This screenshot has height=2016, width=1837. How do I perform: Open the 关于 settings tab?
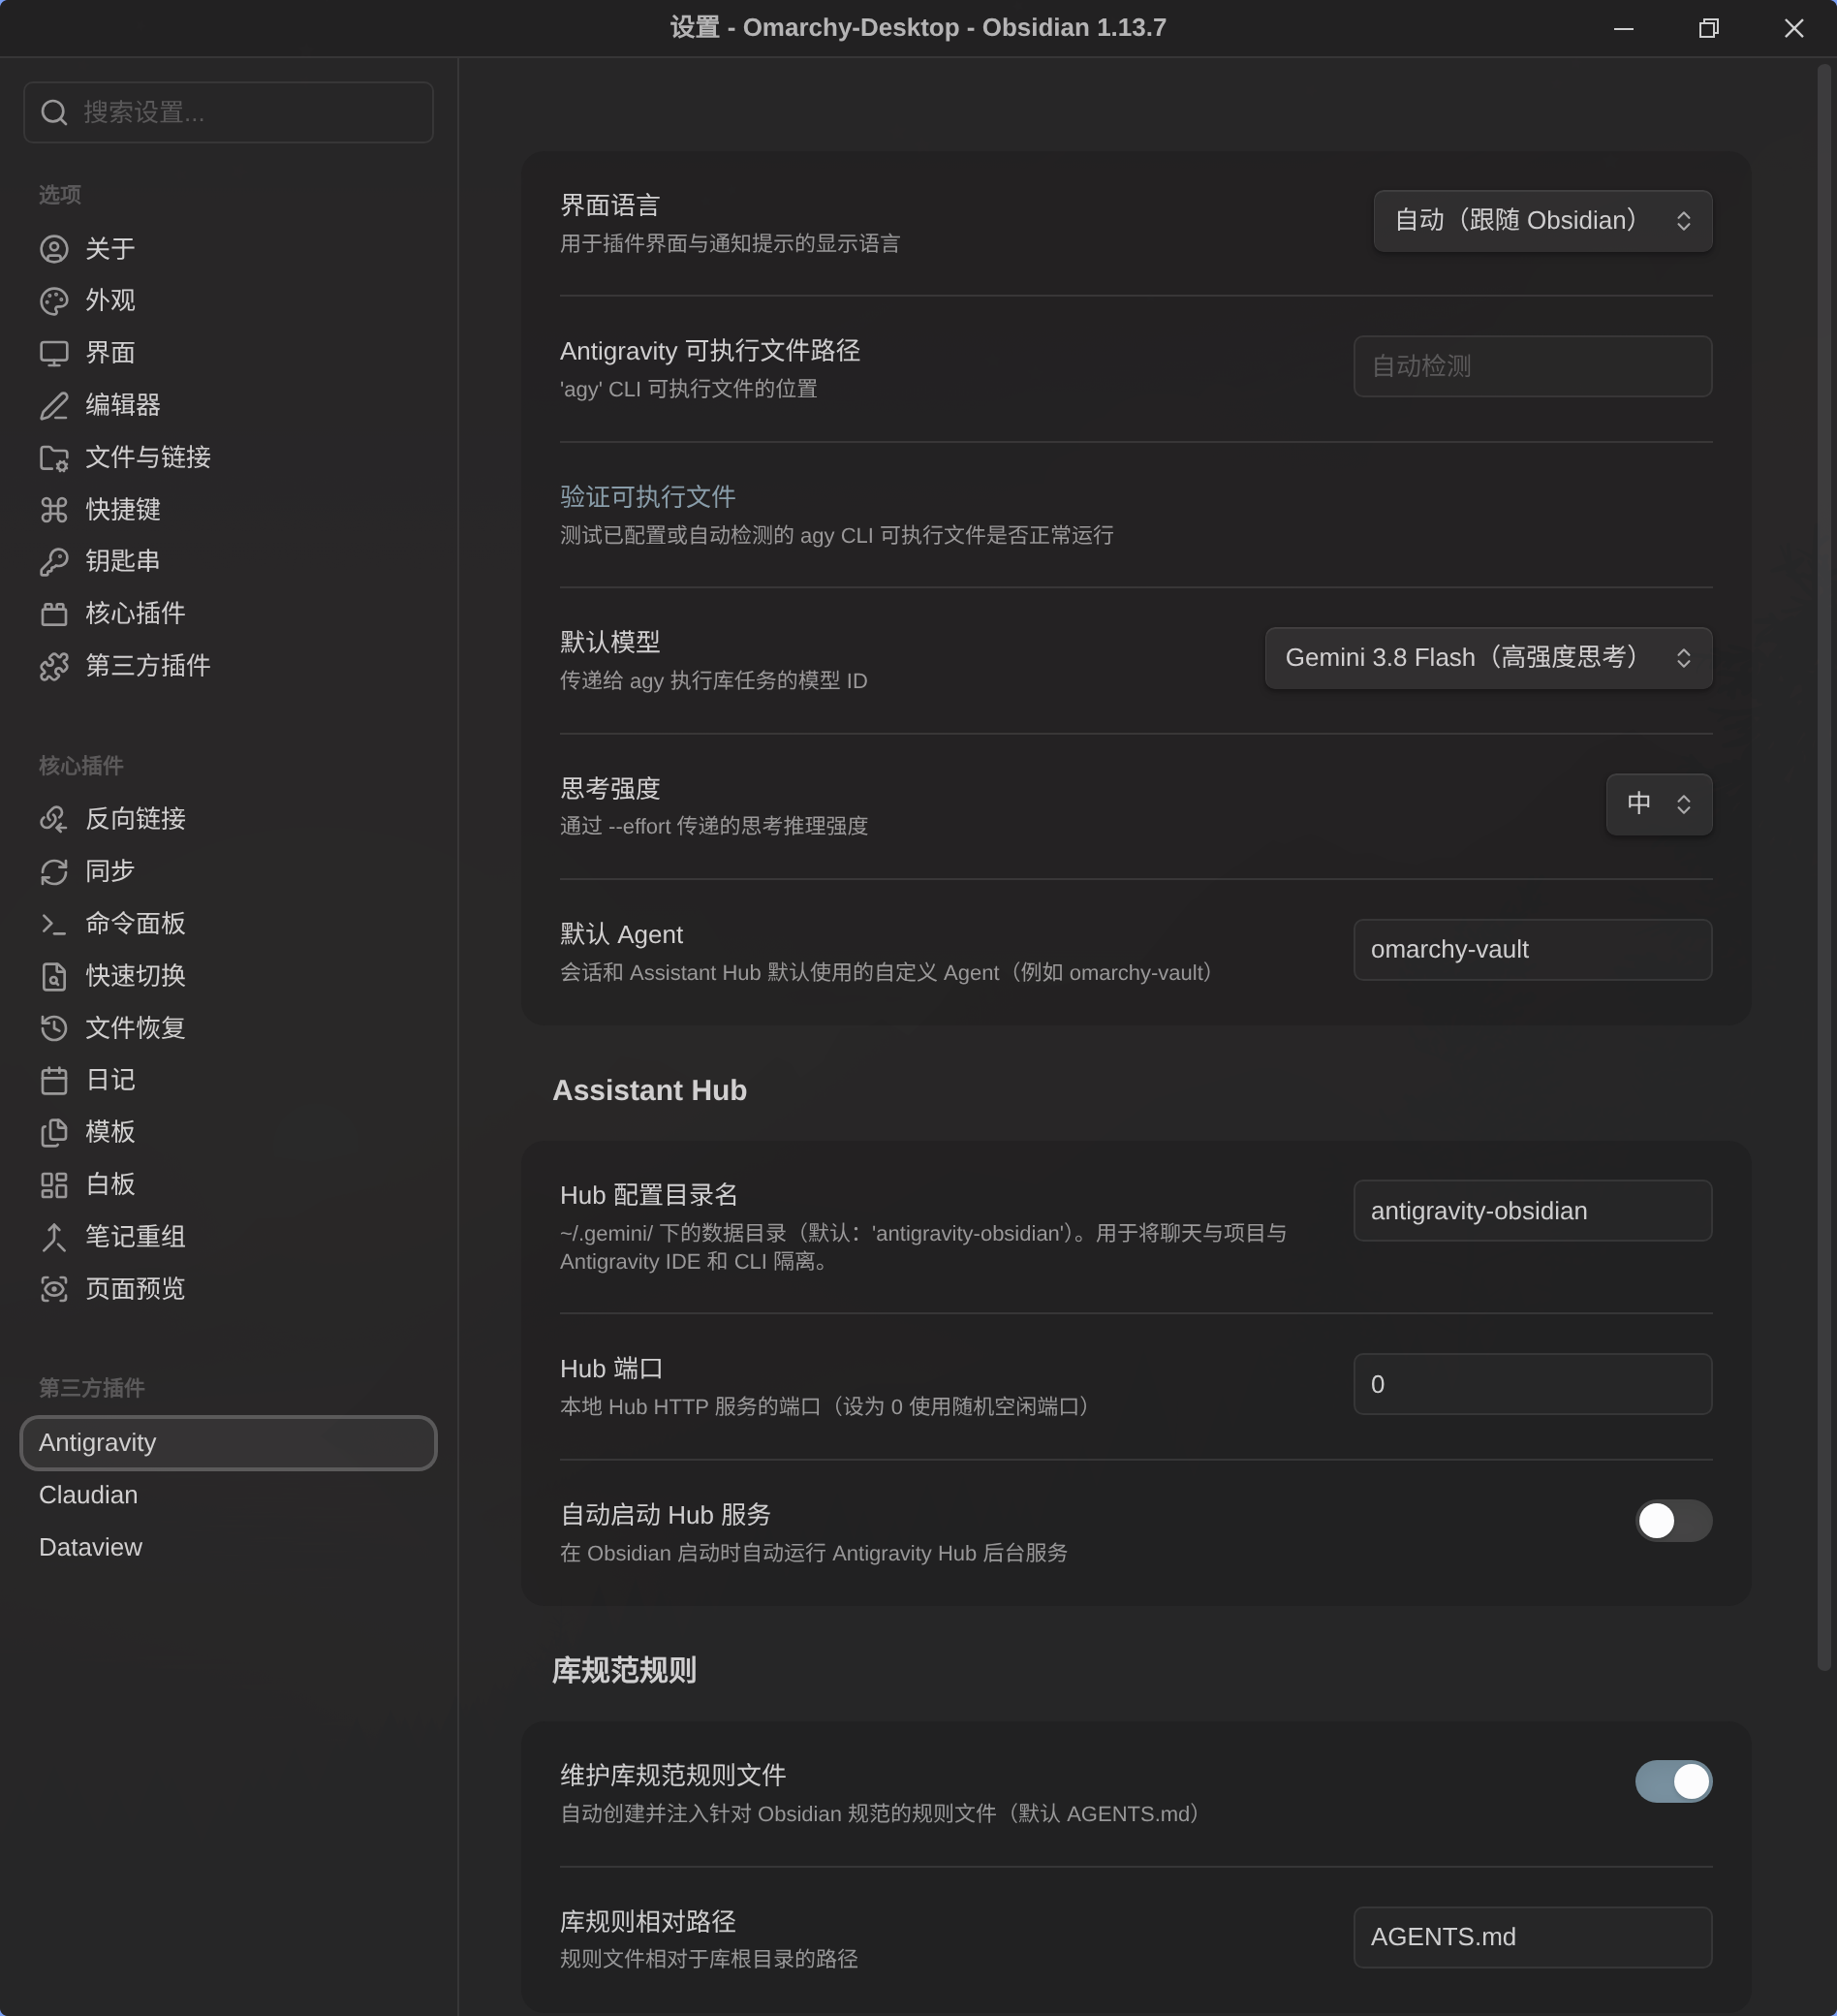[x=228, y=249]
